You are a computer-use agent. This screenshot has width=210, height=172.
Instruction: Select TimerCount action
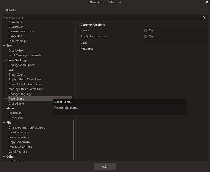click(17, 75)
